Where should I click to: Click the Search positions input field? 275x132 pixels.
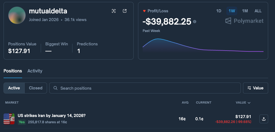coord(148,88)
